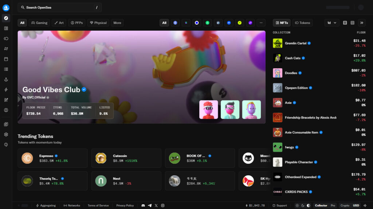The height and width of the screenshot is (209, 373).
Task: Open the Aggregating status in footer
Action: [46, 205]
